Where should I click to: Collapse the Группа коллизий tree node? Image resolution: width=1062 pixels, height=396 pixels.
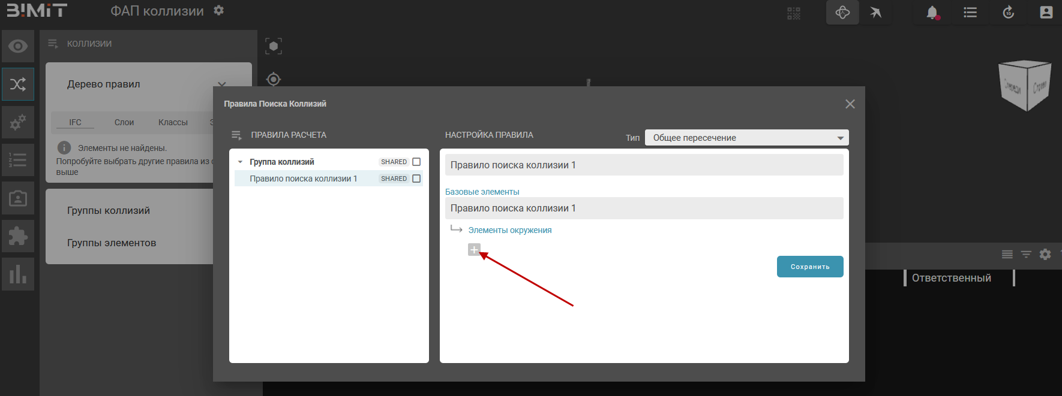(240, 162)
